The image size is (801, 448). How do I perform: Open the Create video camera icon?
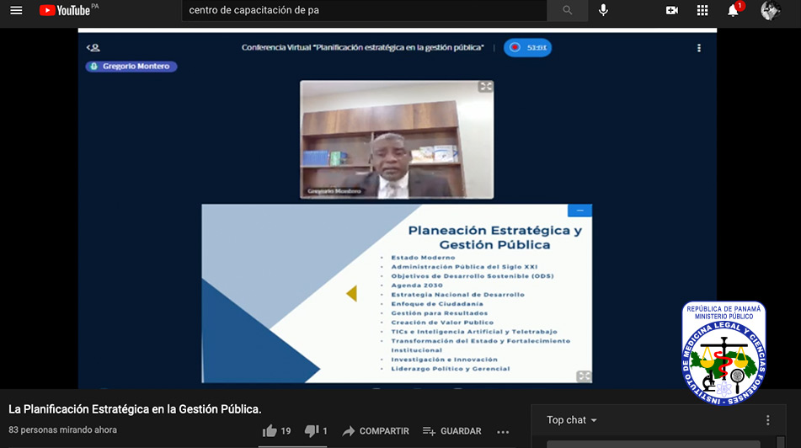point(672,10)
